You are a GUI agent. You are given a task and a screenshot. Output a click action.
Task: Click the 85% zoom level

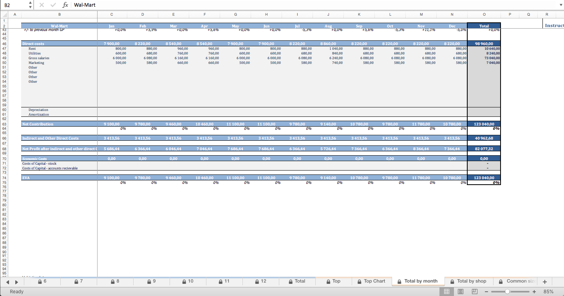548,292
